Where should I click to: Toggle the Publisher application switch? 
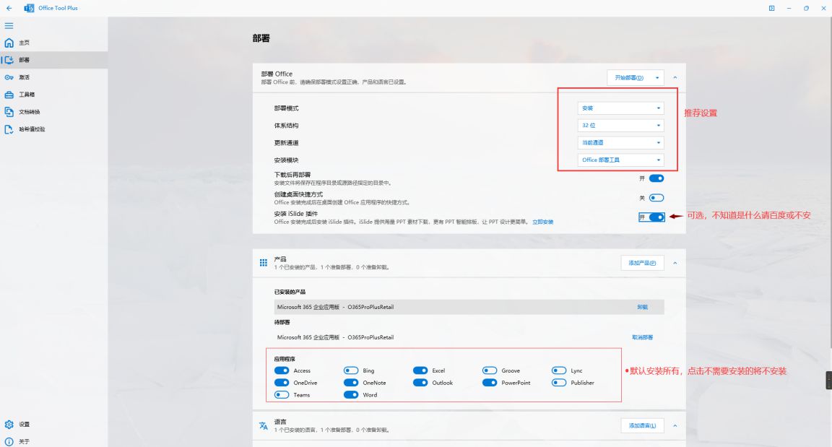[559, 382]
